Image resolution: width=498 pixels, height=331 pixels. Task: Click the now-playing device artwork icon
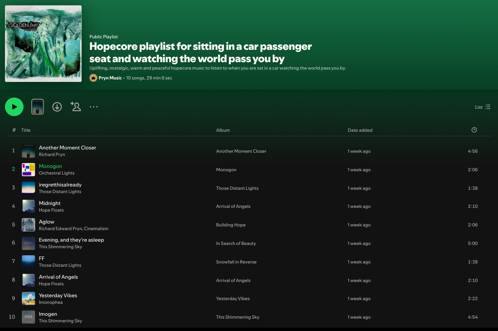[x=38, y=106]
